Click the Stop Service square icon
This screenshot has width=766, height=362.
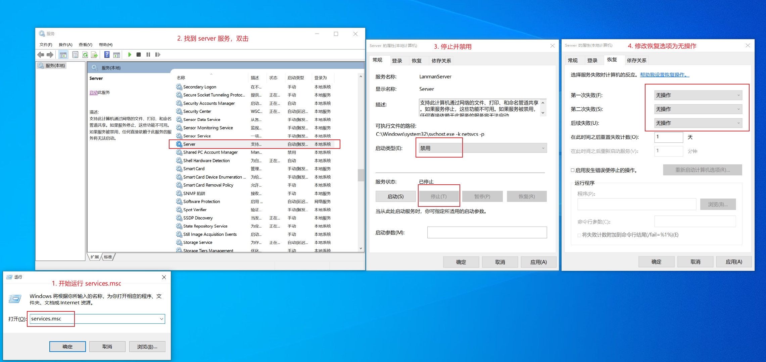[139, 55]
